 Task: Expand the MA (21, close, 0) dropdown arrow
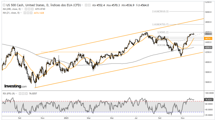(x=21, y=13)
